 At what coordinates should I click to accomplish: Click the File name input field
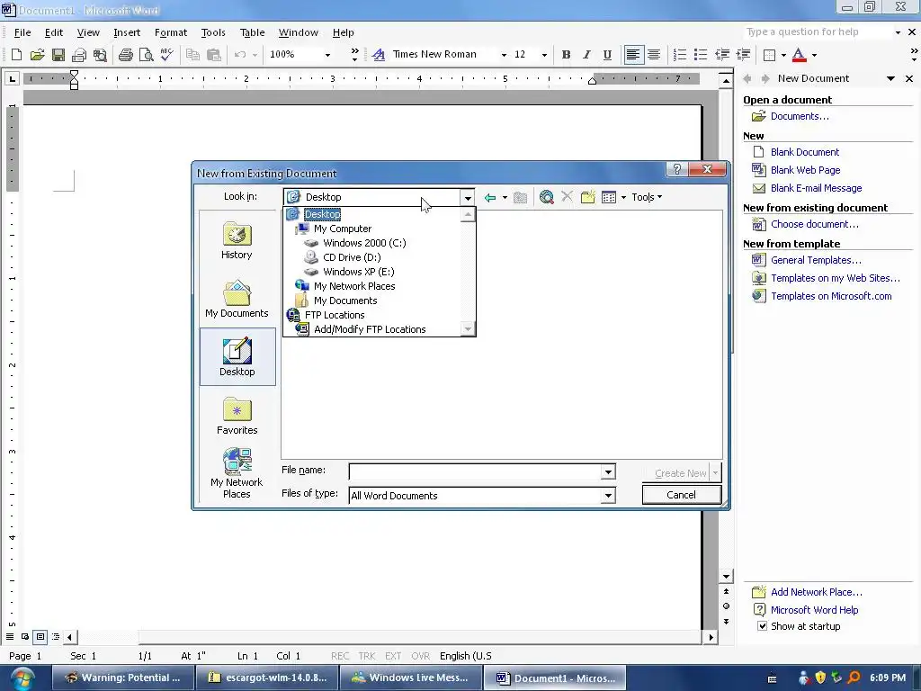pos(475,471)
